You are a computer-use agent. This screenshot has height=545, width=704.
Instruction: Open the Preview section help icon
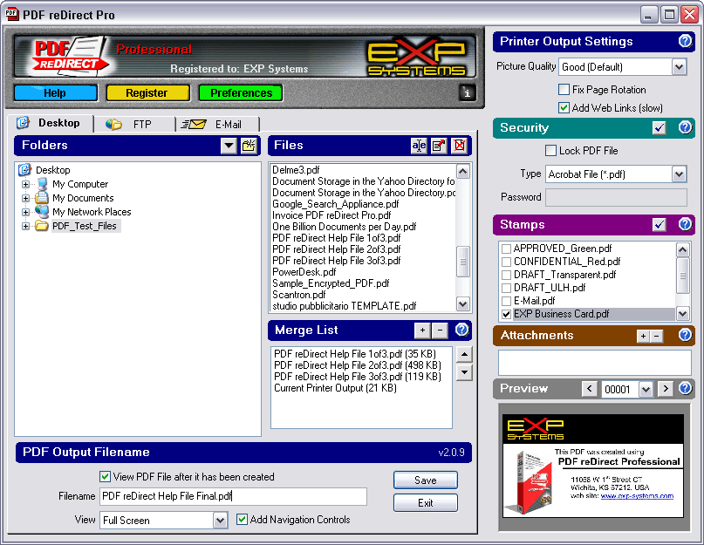tap(685, 388)
